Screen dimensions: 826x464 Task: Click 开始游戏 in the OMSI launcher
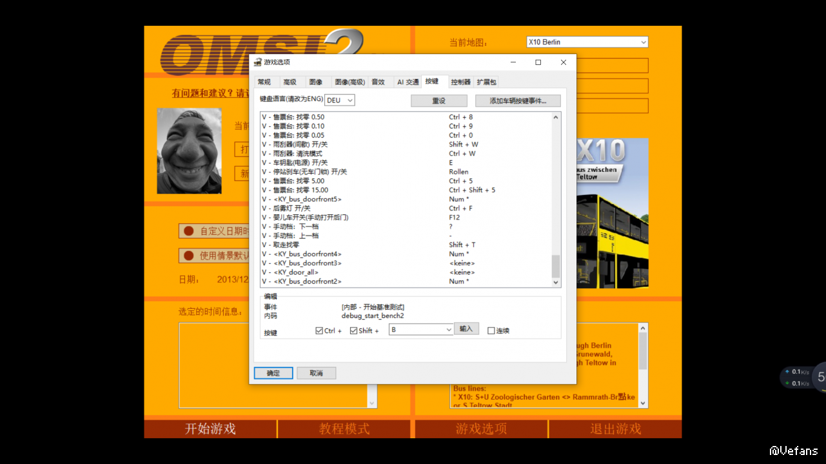(211, 429)
